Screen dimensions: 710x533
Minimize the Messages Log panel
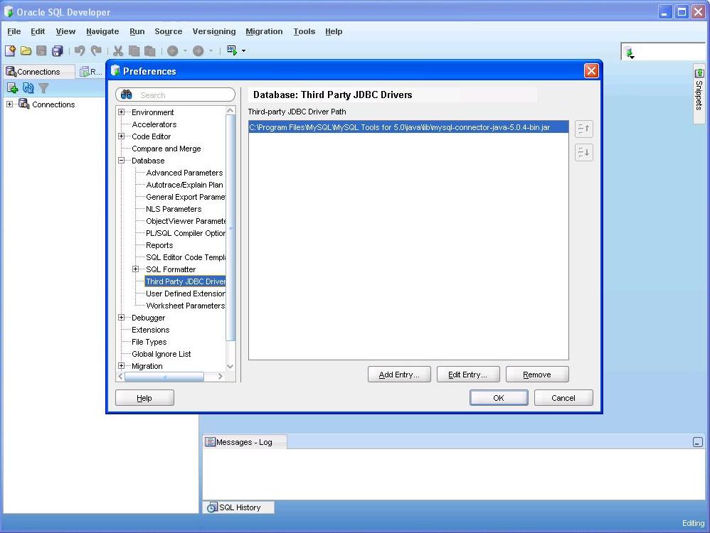click(698, 442)
